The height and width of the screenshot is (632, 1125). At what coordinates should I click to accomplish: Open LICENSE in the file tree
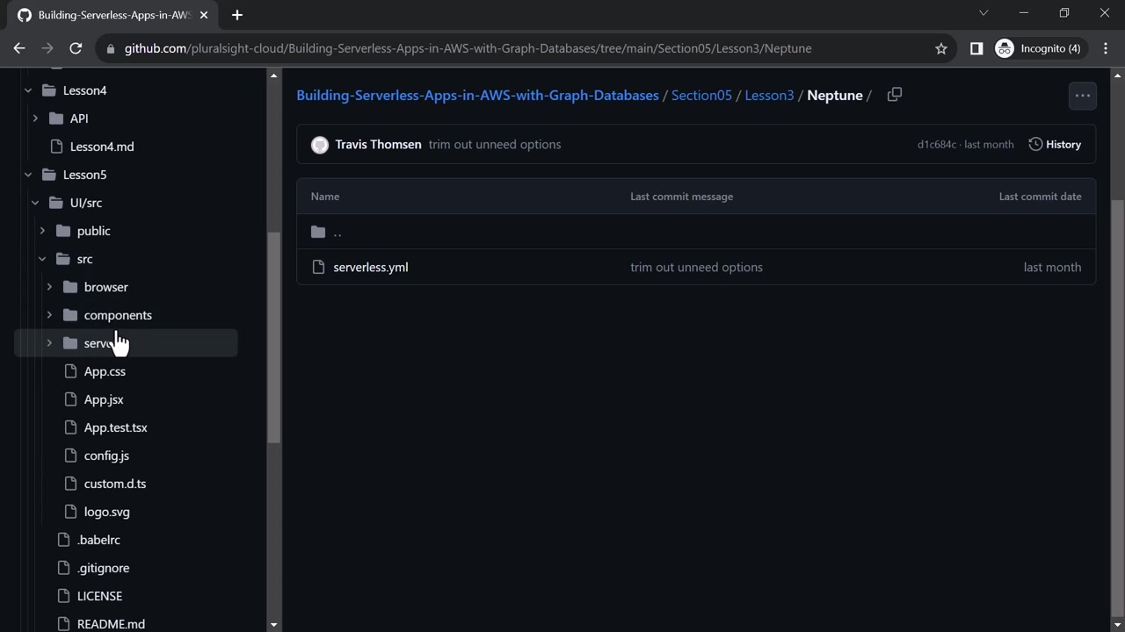pyautogui.click(x=99, y=596)
